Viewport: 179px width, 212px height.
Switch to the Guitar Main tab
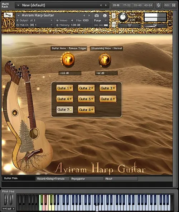click(x=19, y=178)
